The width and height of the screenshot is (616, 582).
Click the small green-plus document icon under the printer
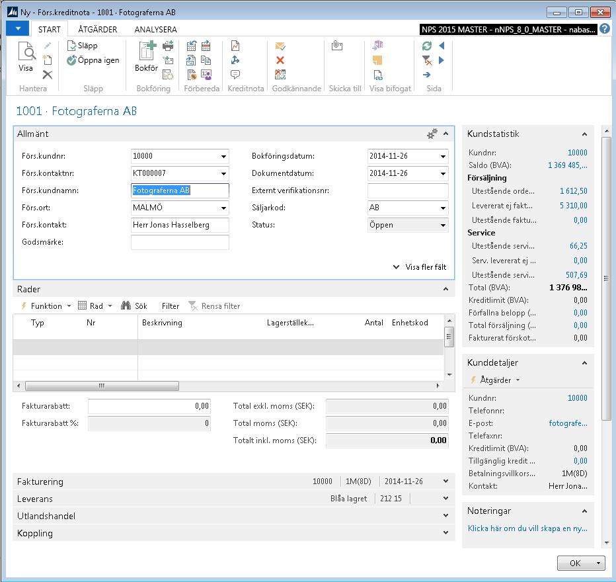click(x=168, y=60)
